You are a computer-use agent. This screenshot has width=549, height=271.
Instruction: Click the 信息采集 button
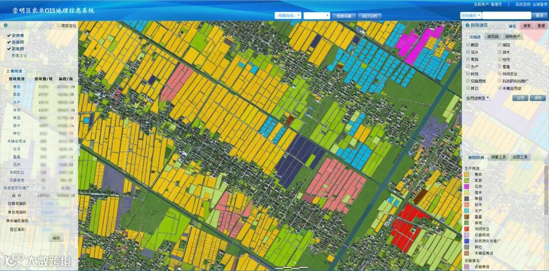click(x=344, y=16)
